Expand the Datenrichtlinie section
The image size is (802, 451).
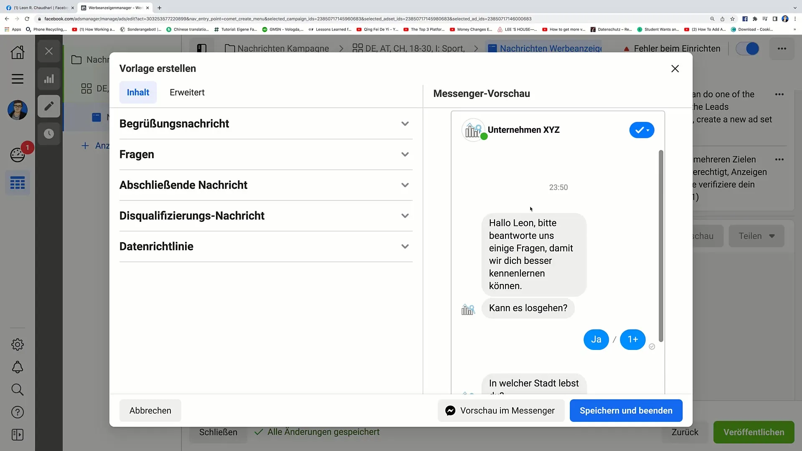click(266, 246)
